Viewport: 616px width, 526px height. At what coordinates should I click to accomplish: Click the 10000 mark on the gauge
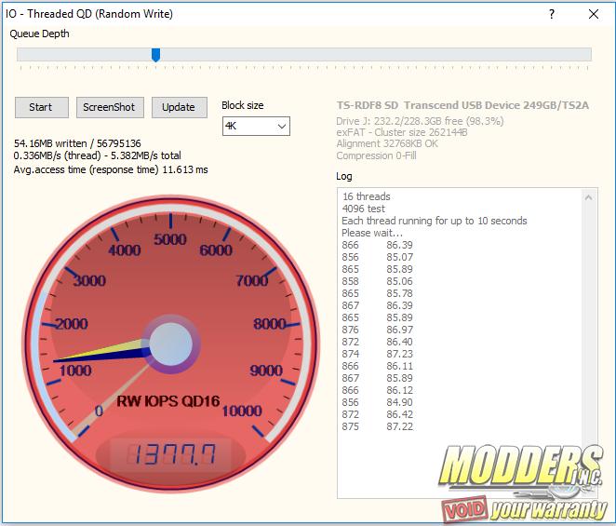pos(242,411)
